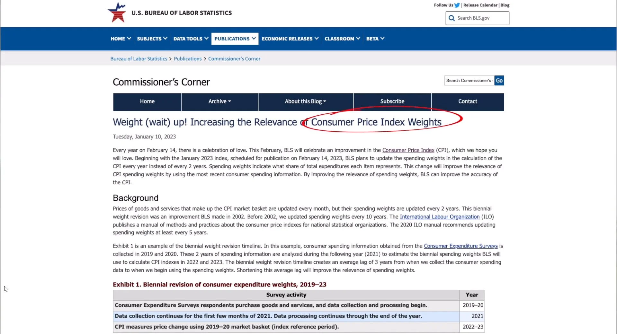This screenshot has height=334, width=617.
Task: Expand the ECONOMIC RELEASES menu chevron
Action: coord(317,38)
